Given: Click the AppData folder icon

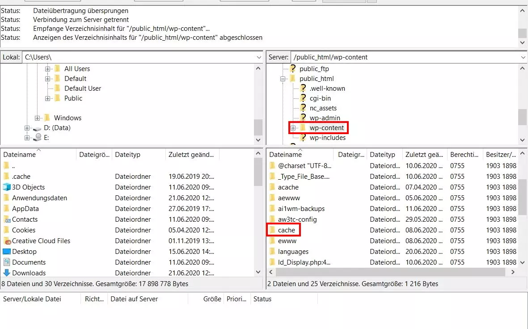Looking at the screenshot, I should (6, 208).
